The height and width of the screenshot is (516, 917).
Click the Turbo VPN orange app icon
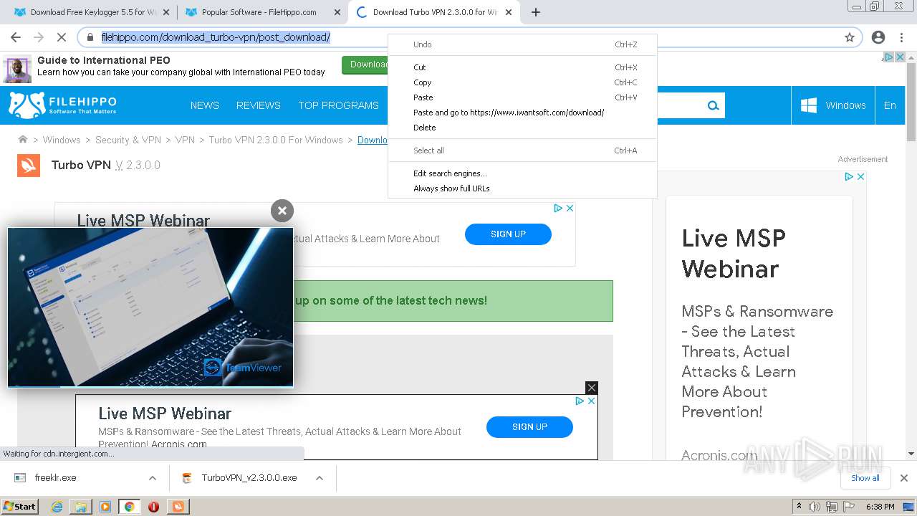29,165
